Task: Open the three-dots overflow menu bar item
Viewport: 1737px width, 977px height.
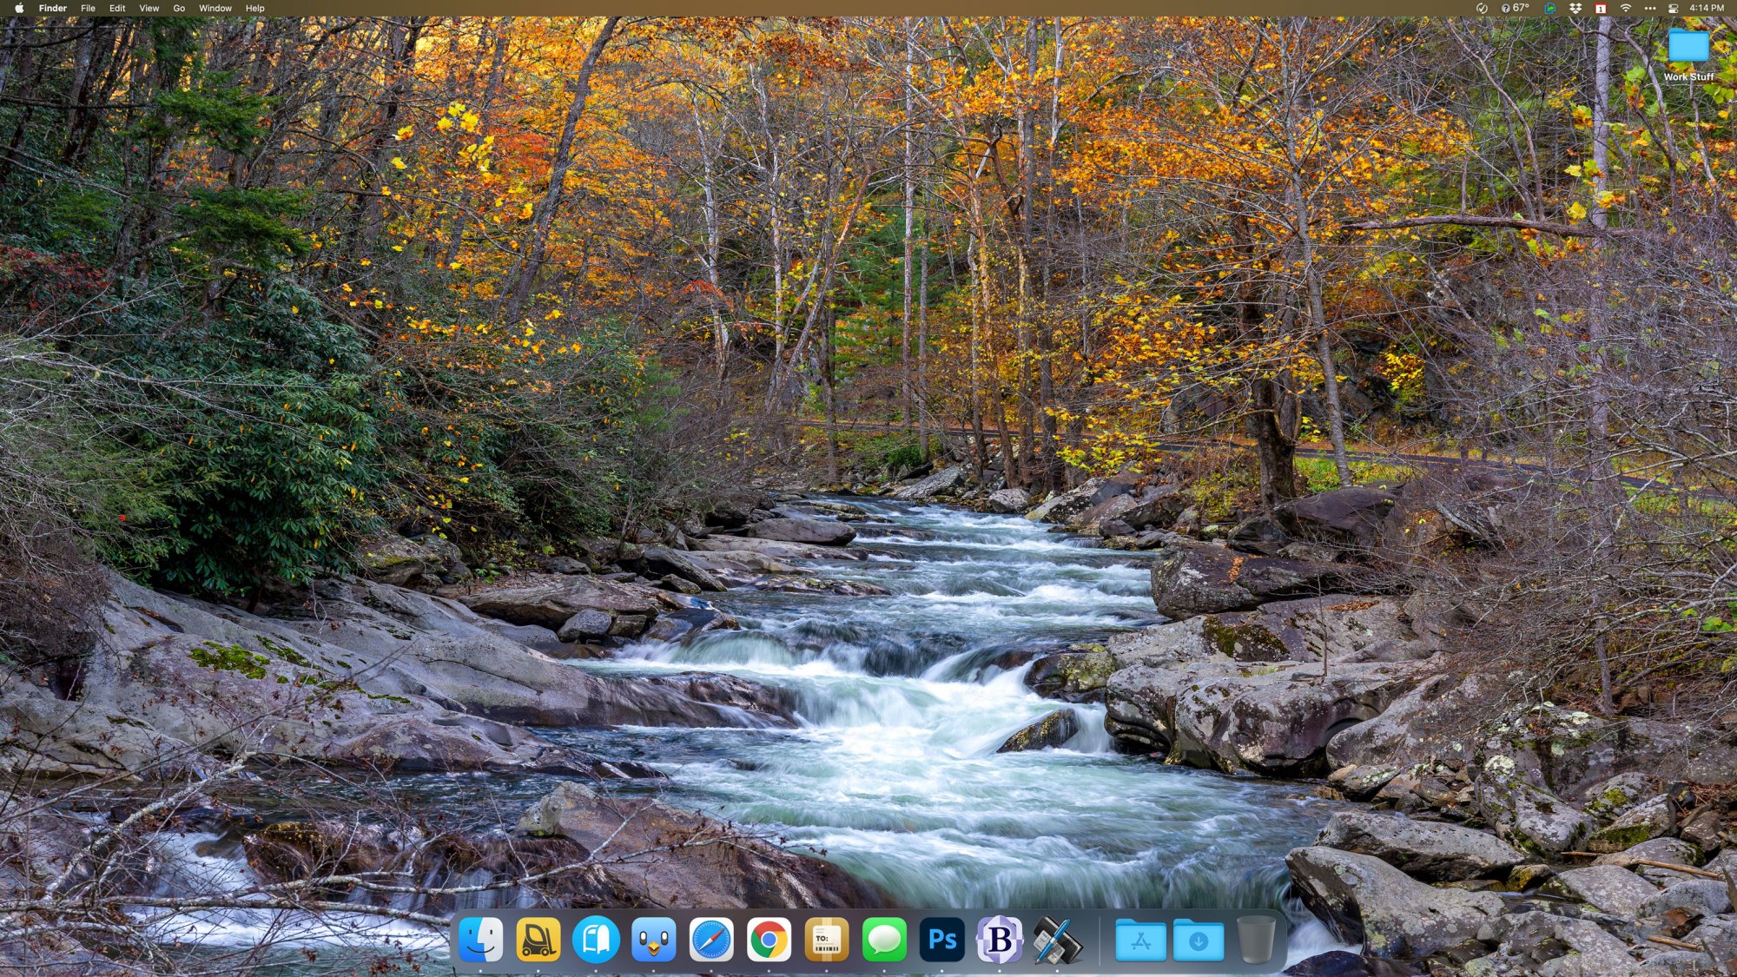Action: [1649, 9]
